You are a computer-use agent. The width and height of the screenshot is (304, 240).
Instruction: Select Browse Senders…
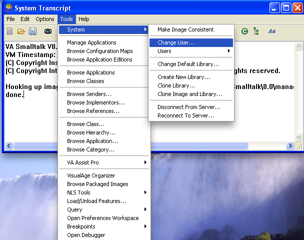[104, 94]
